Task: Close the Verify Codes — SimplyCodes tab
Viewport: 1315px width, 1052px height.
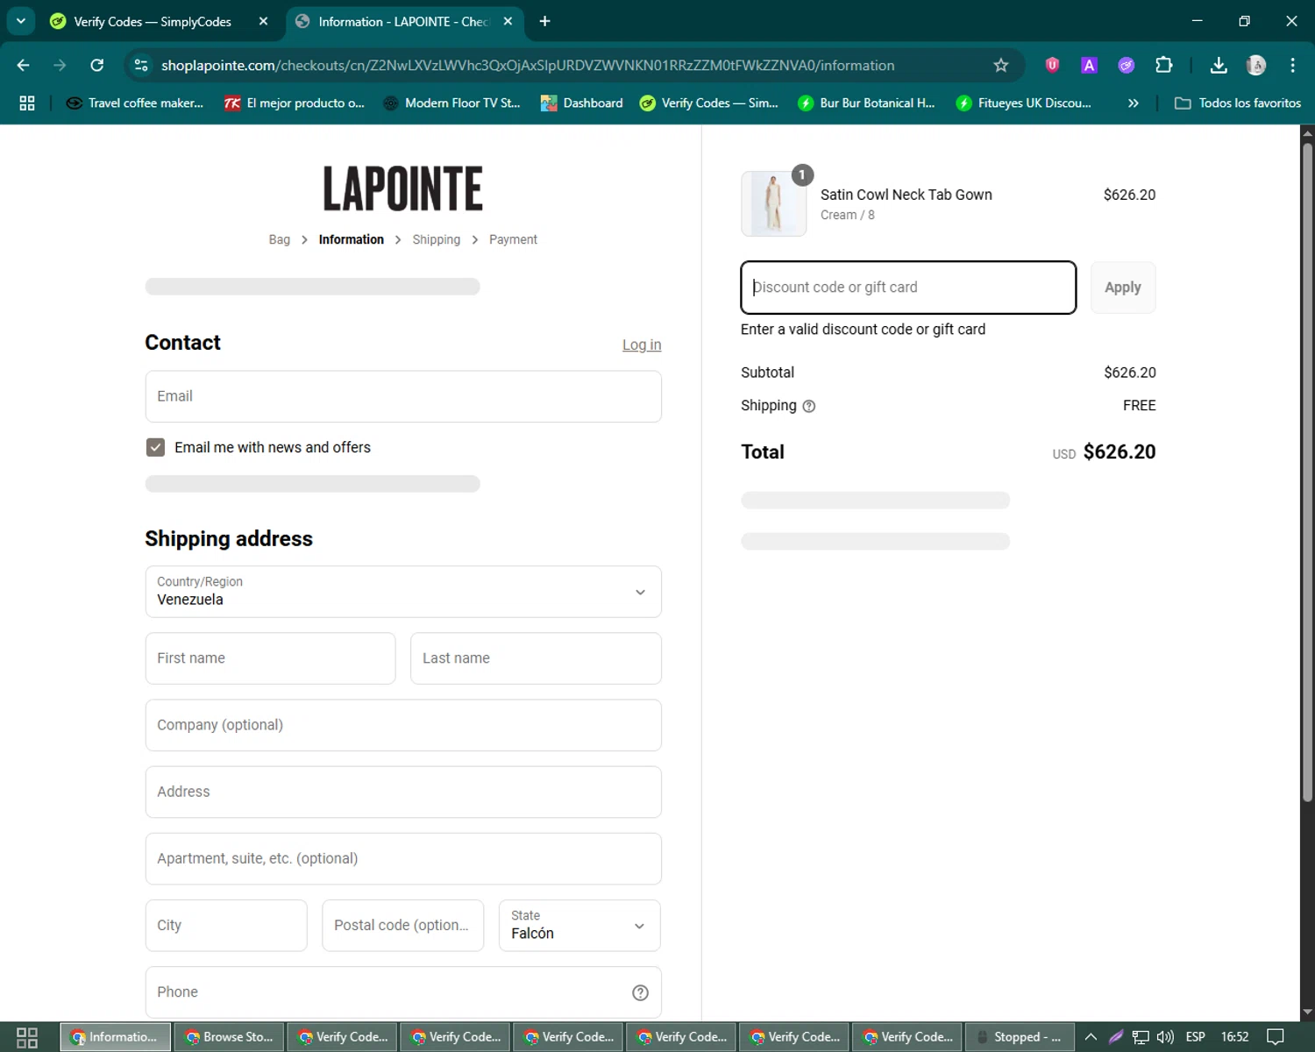Action: coord(263,21)
